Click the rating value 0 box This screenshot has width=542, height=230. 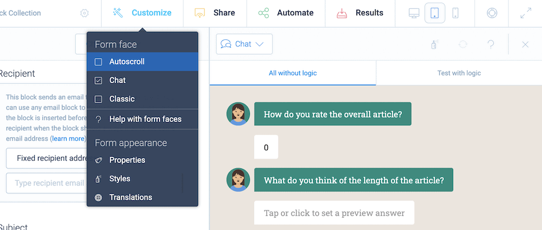tap(266, 147)
